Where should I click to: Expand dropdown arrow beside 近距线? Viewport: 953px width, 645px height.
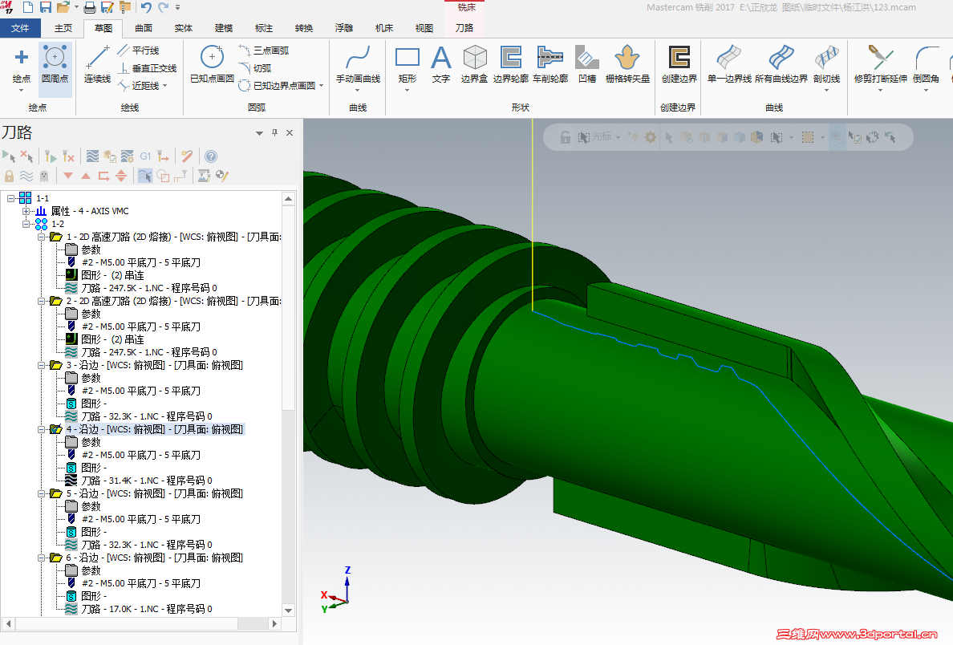(x=164, y=86)
